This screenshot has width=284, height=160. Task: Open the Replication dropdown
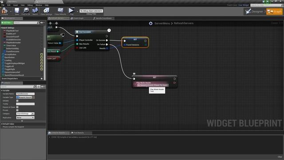pyautogui.click(x=25, y=117)
